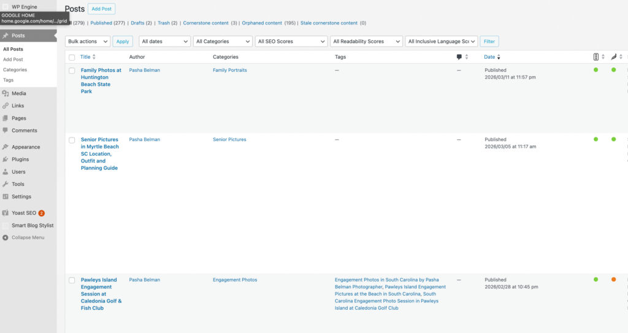Open the All Categories dropdown
The width and height of the screenshot is (628, 333).
223,41
